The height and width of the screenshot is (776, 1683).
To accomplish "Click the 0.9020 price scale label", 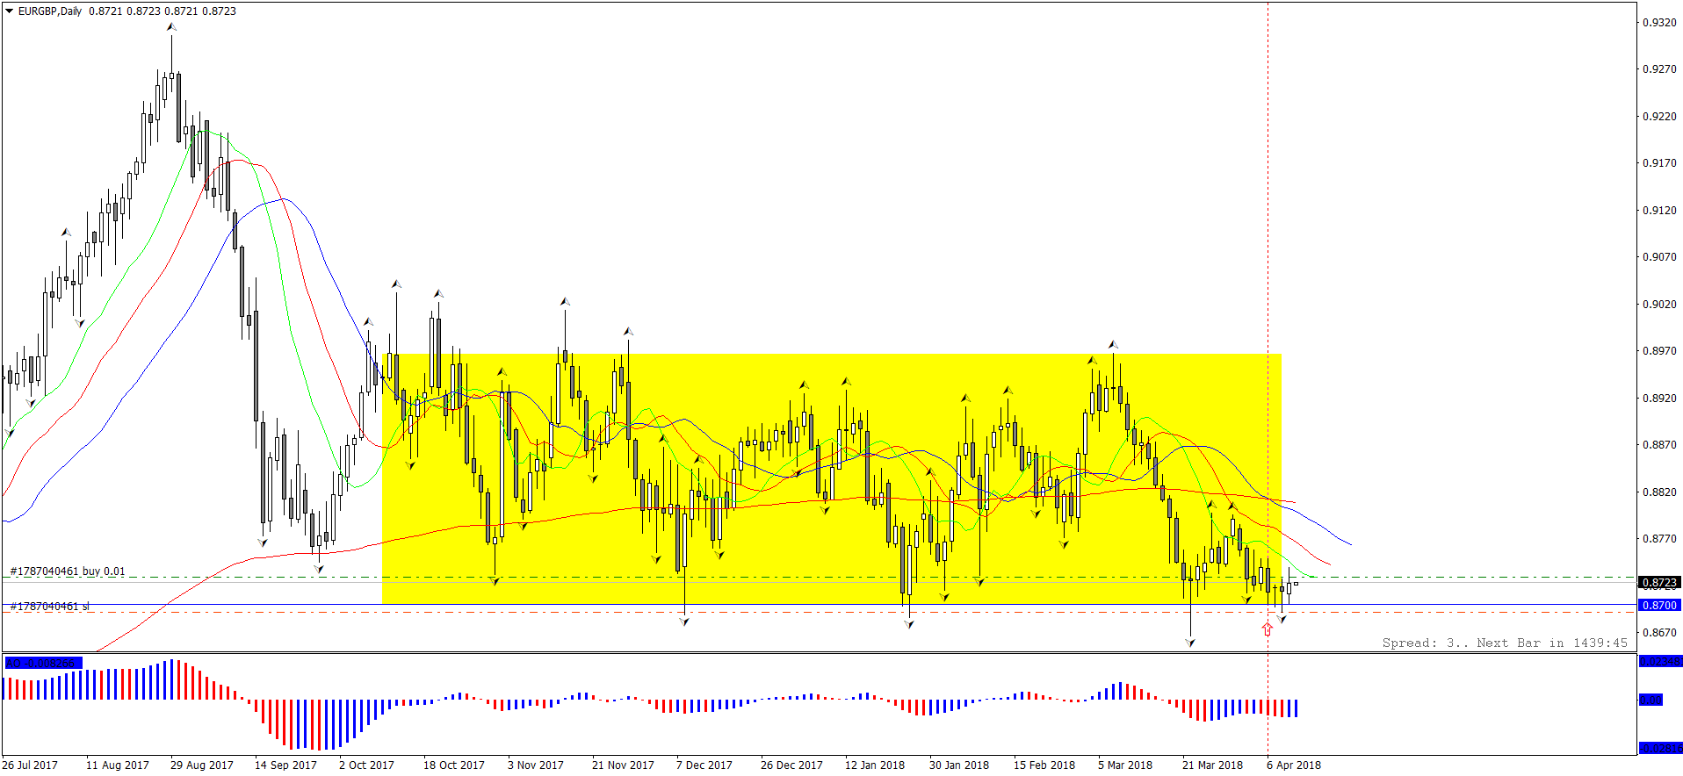I will (x=1659, y=305).
